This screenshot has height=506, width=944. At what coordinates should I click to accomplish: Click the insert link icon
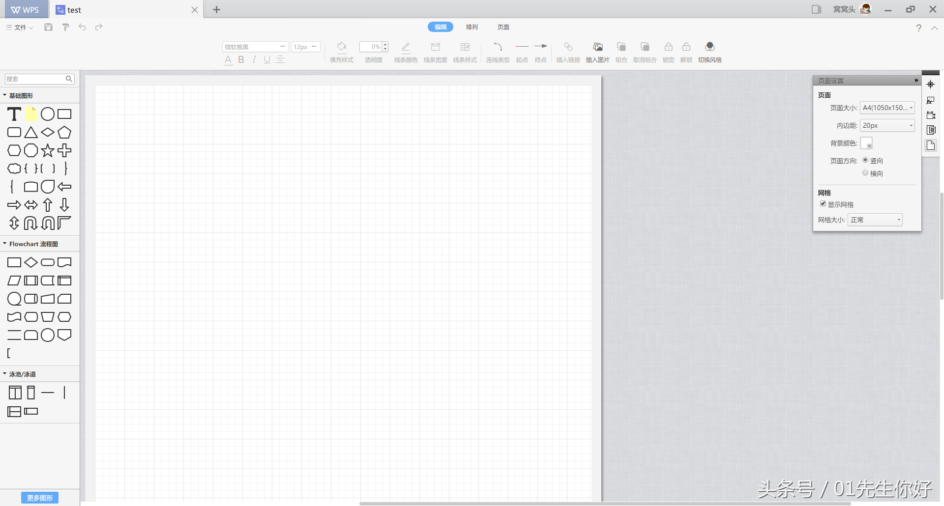[x=568, y=47]
